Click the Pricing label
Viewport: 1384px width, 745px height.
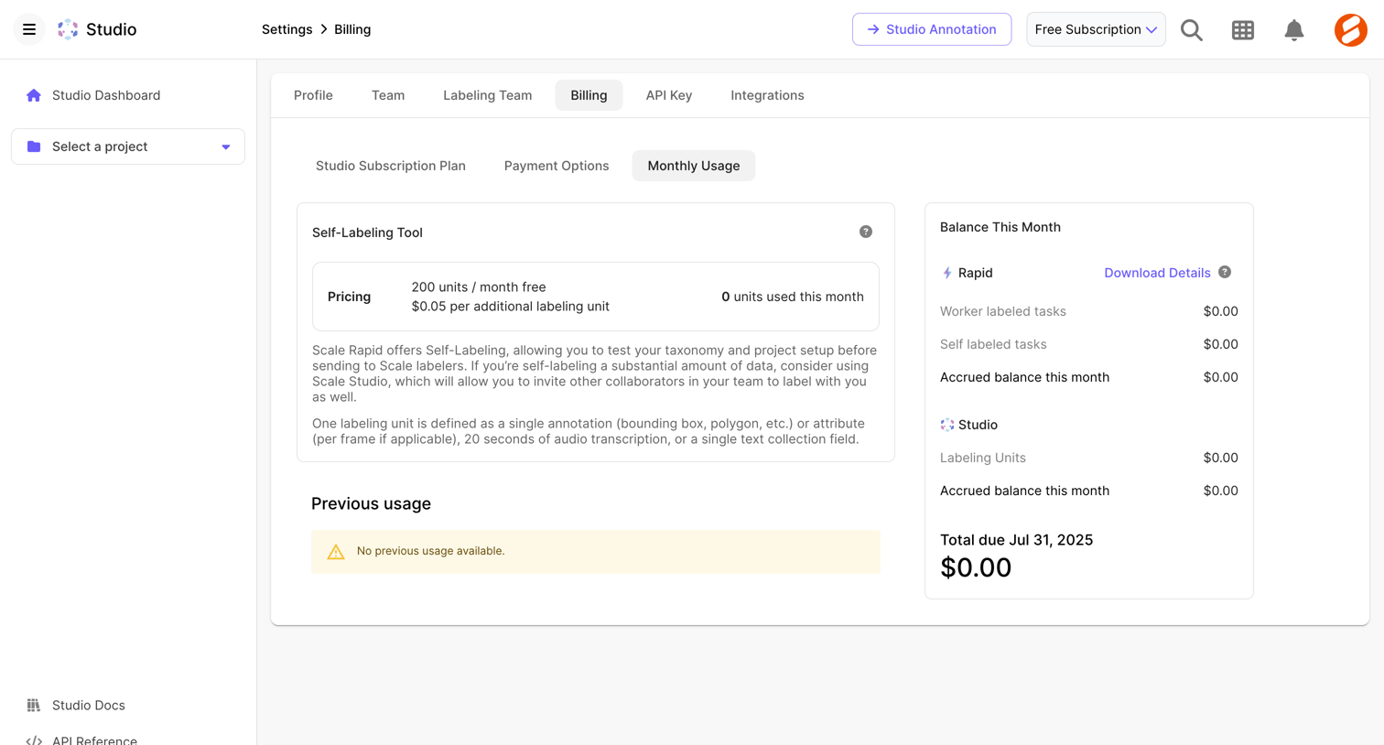pos(350,297)
